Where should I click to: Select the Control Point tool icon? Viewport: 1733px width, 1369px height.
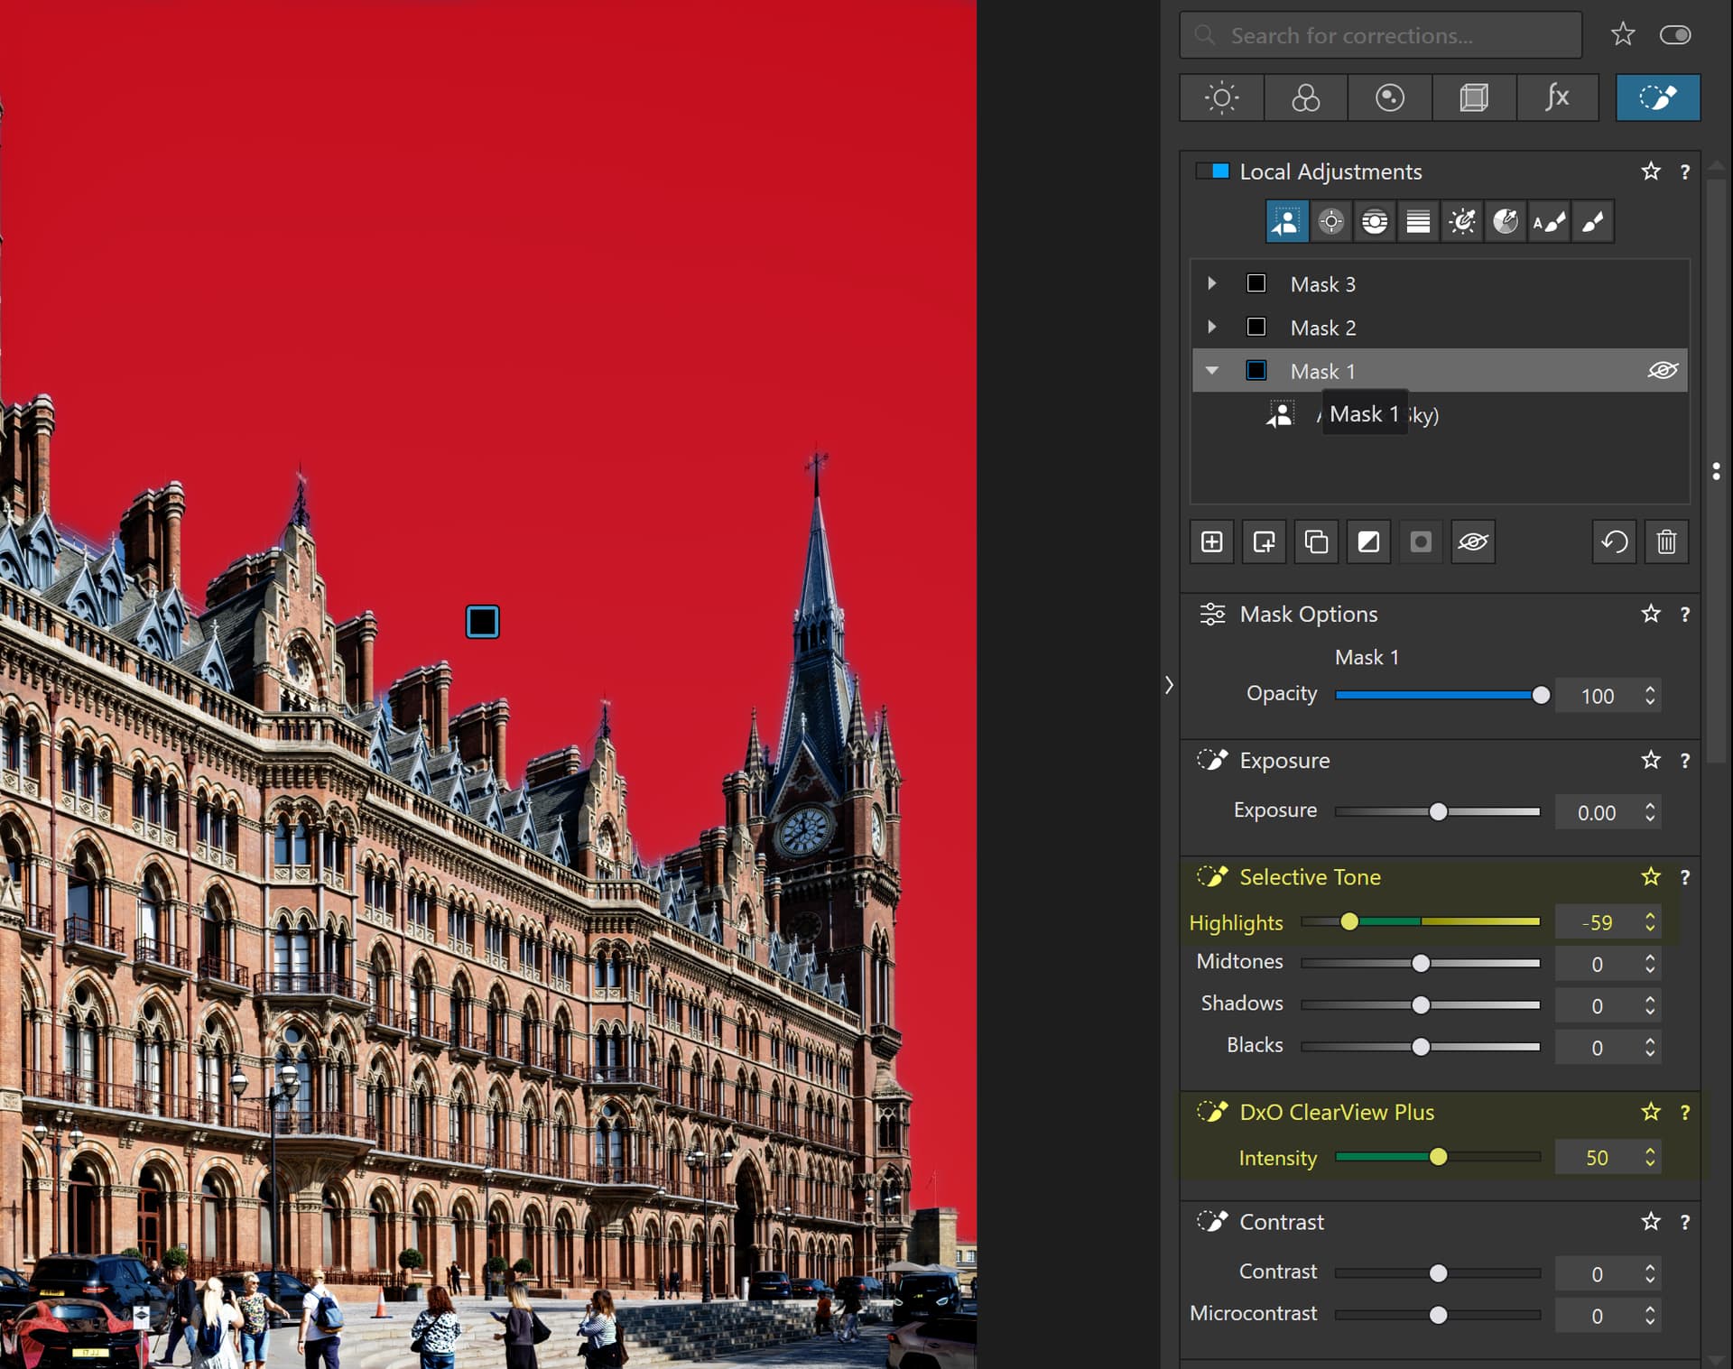(1330, 222)
